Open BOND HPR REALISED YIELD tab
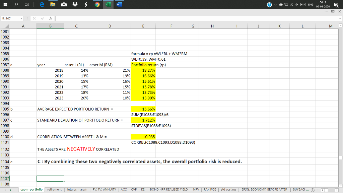 click(169, 190)
